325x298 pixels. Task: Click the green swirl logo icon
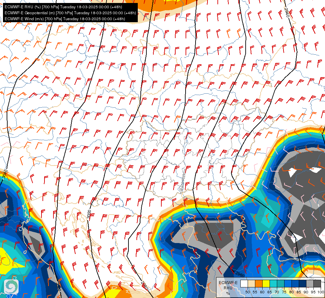11,286
